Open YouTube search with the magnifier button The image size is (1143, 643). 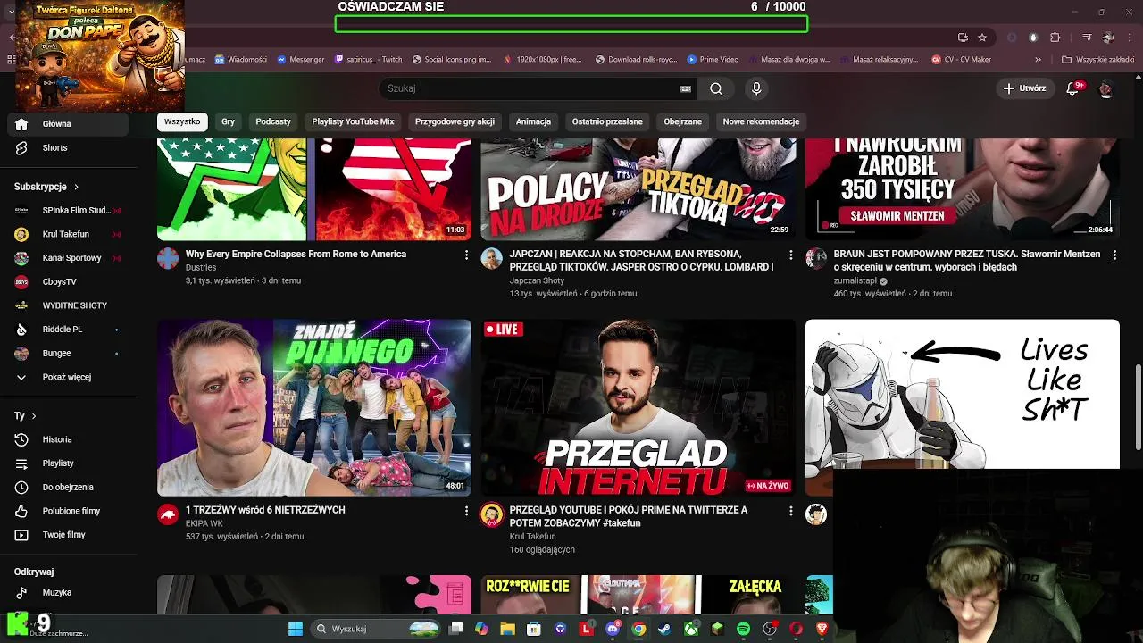tap(716, 88)
